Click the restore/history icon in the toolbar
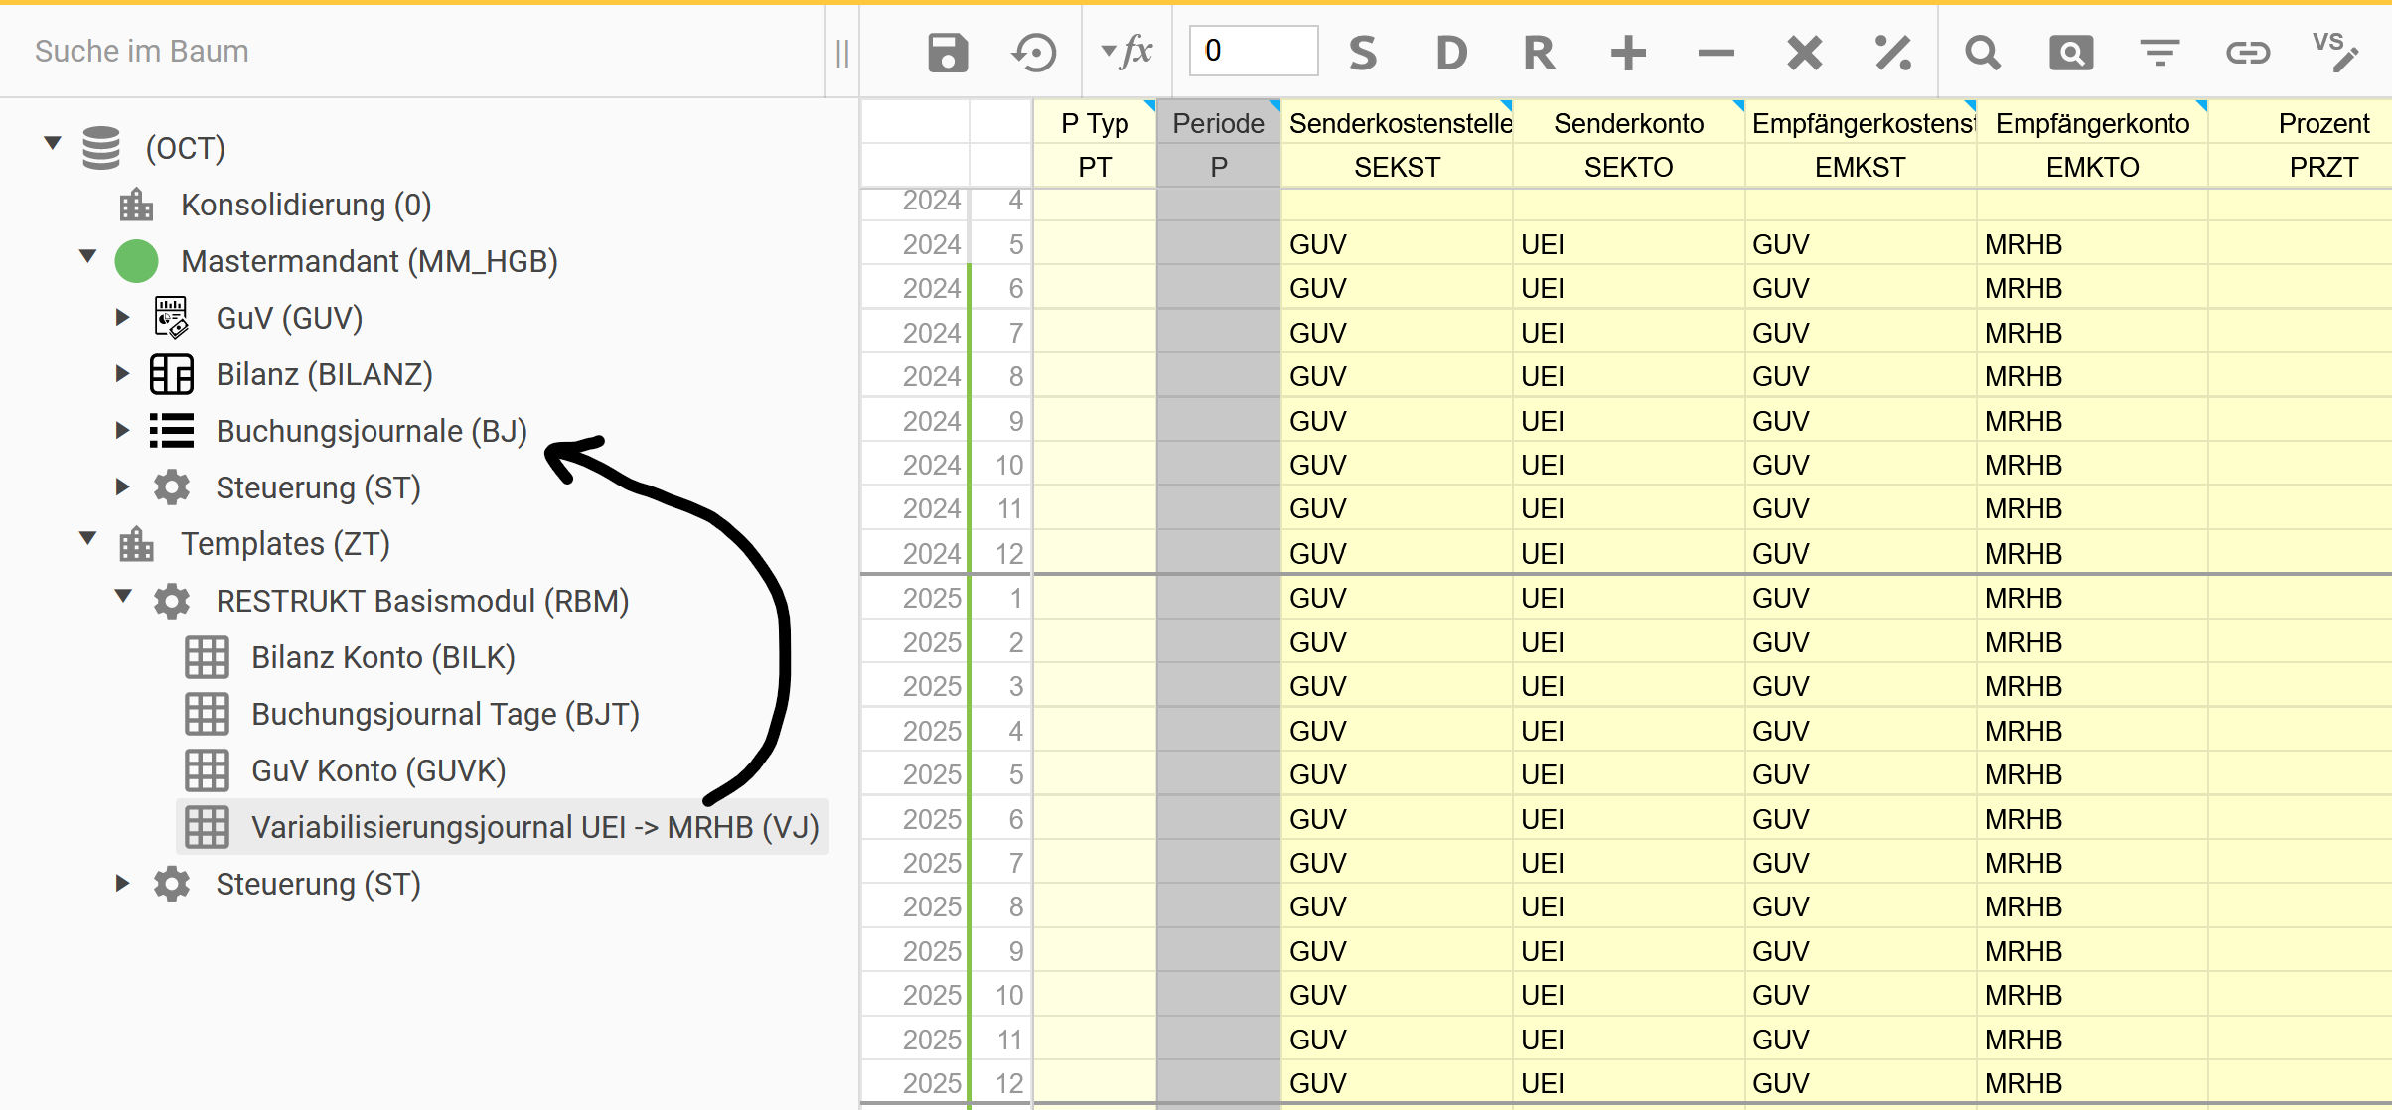This screenshot has width=2392, height=1110. (1033, 52)
